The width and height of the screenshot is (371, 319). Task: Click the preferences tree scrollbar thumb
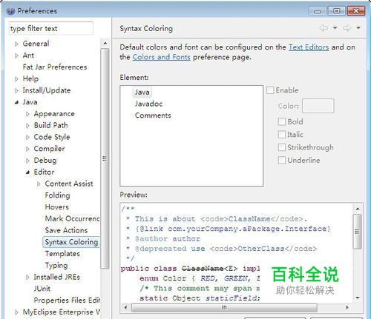pos(105,158)
